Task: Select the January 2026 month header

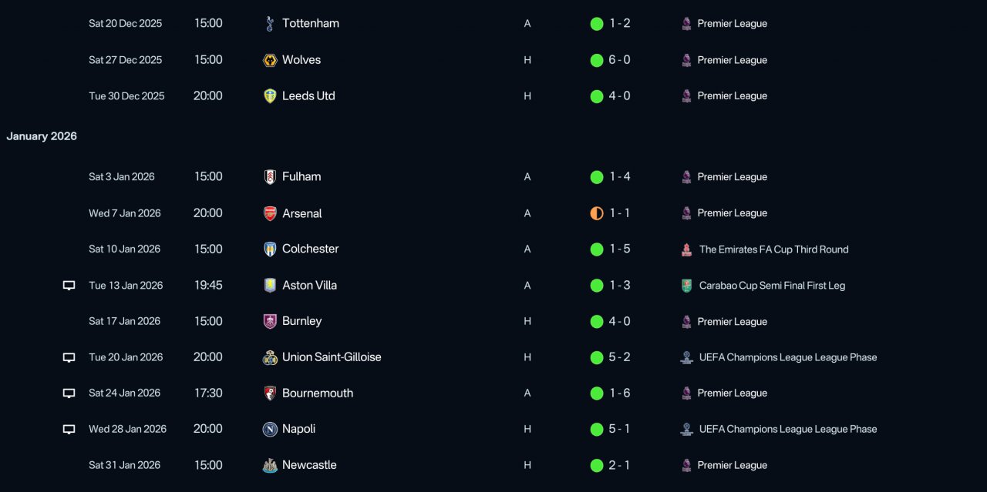Action: click(42, 136)
